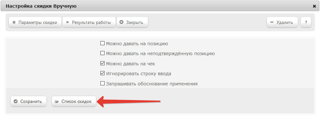320x115 pixels.
Task: Click the Закрыть button
Action: (132, 22)
